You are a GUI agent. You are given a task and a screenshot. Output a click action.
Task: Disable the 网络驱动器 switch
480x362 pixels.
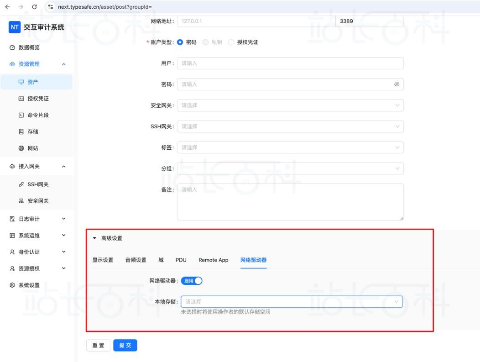[x=192, y=281]
